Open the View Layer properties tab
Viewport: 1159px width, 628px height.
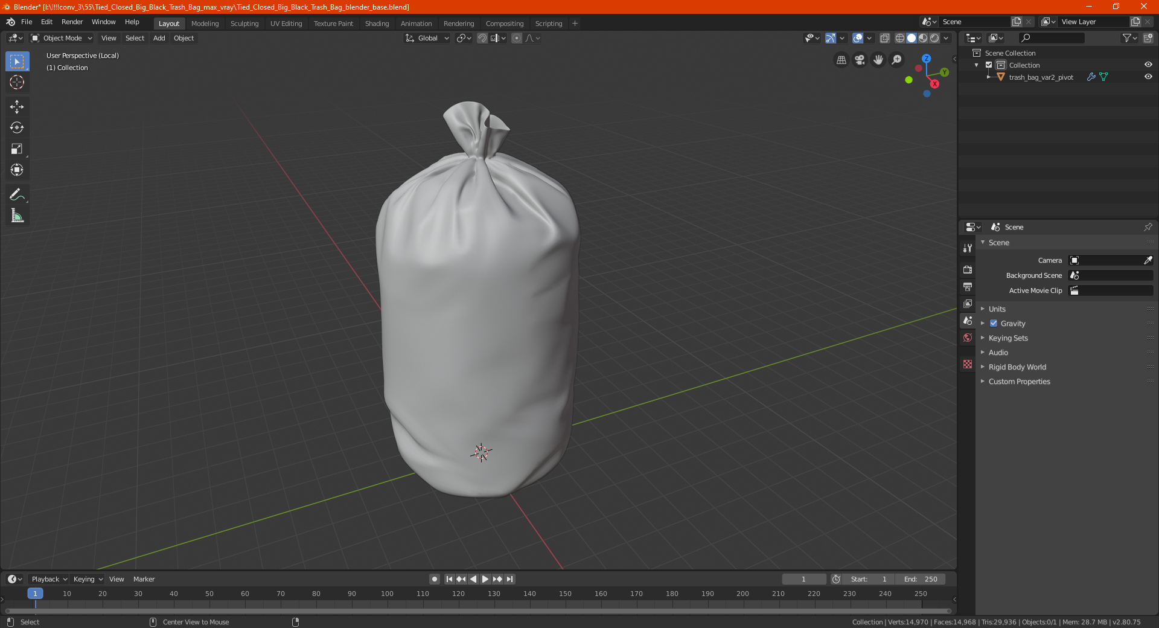[x=968, y=303]
